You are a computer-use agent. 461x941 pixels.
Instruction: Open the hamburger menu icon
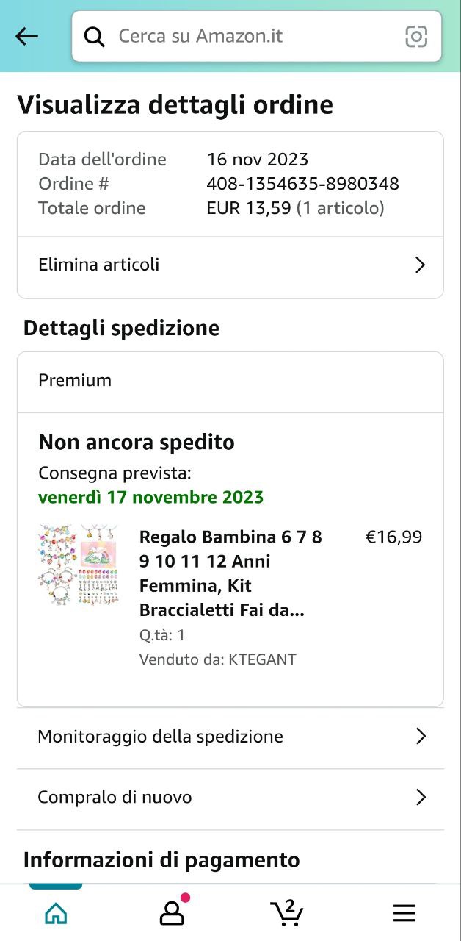tap(404, 913)
